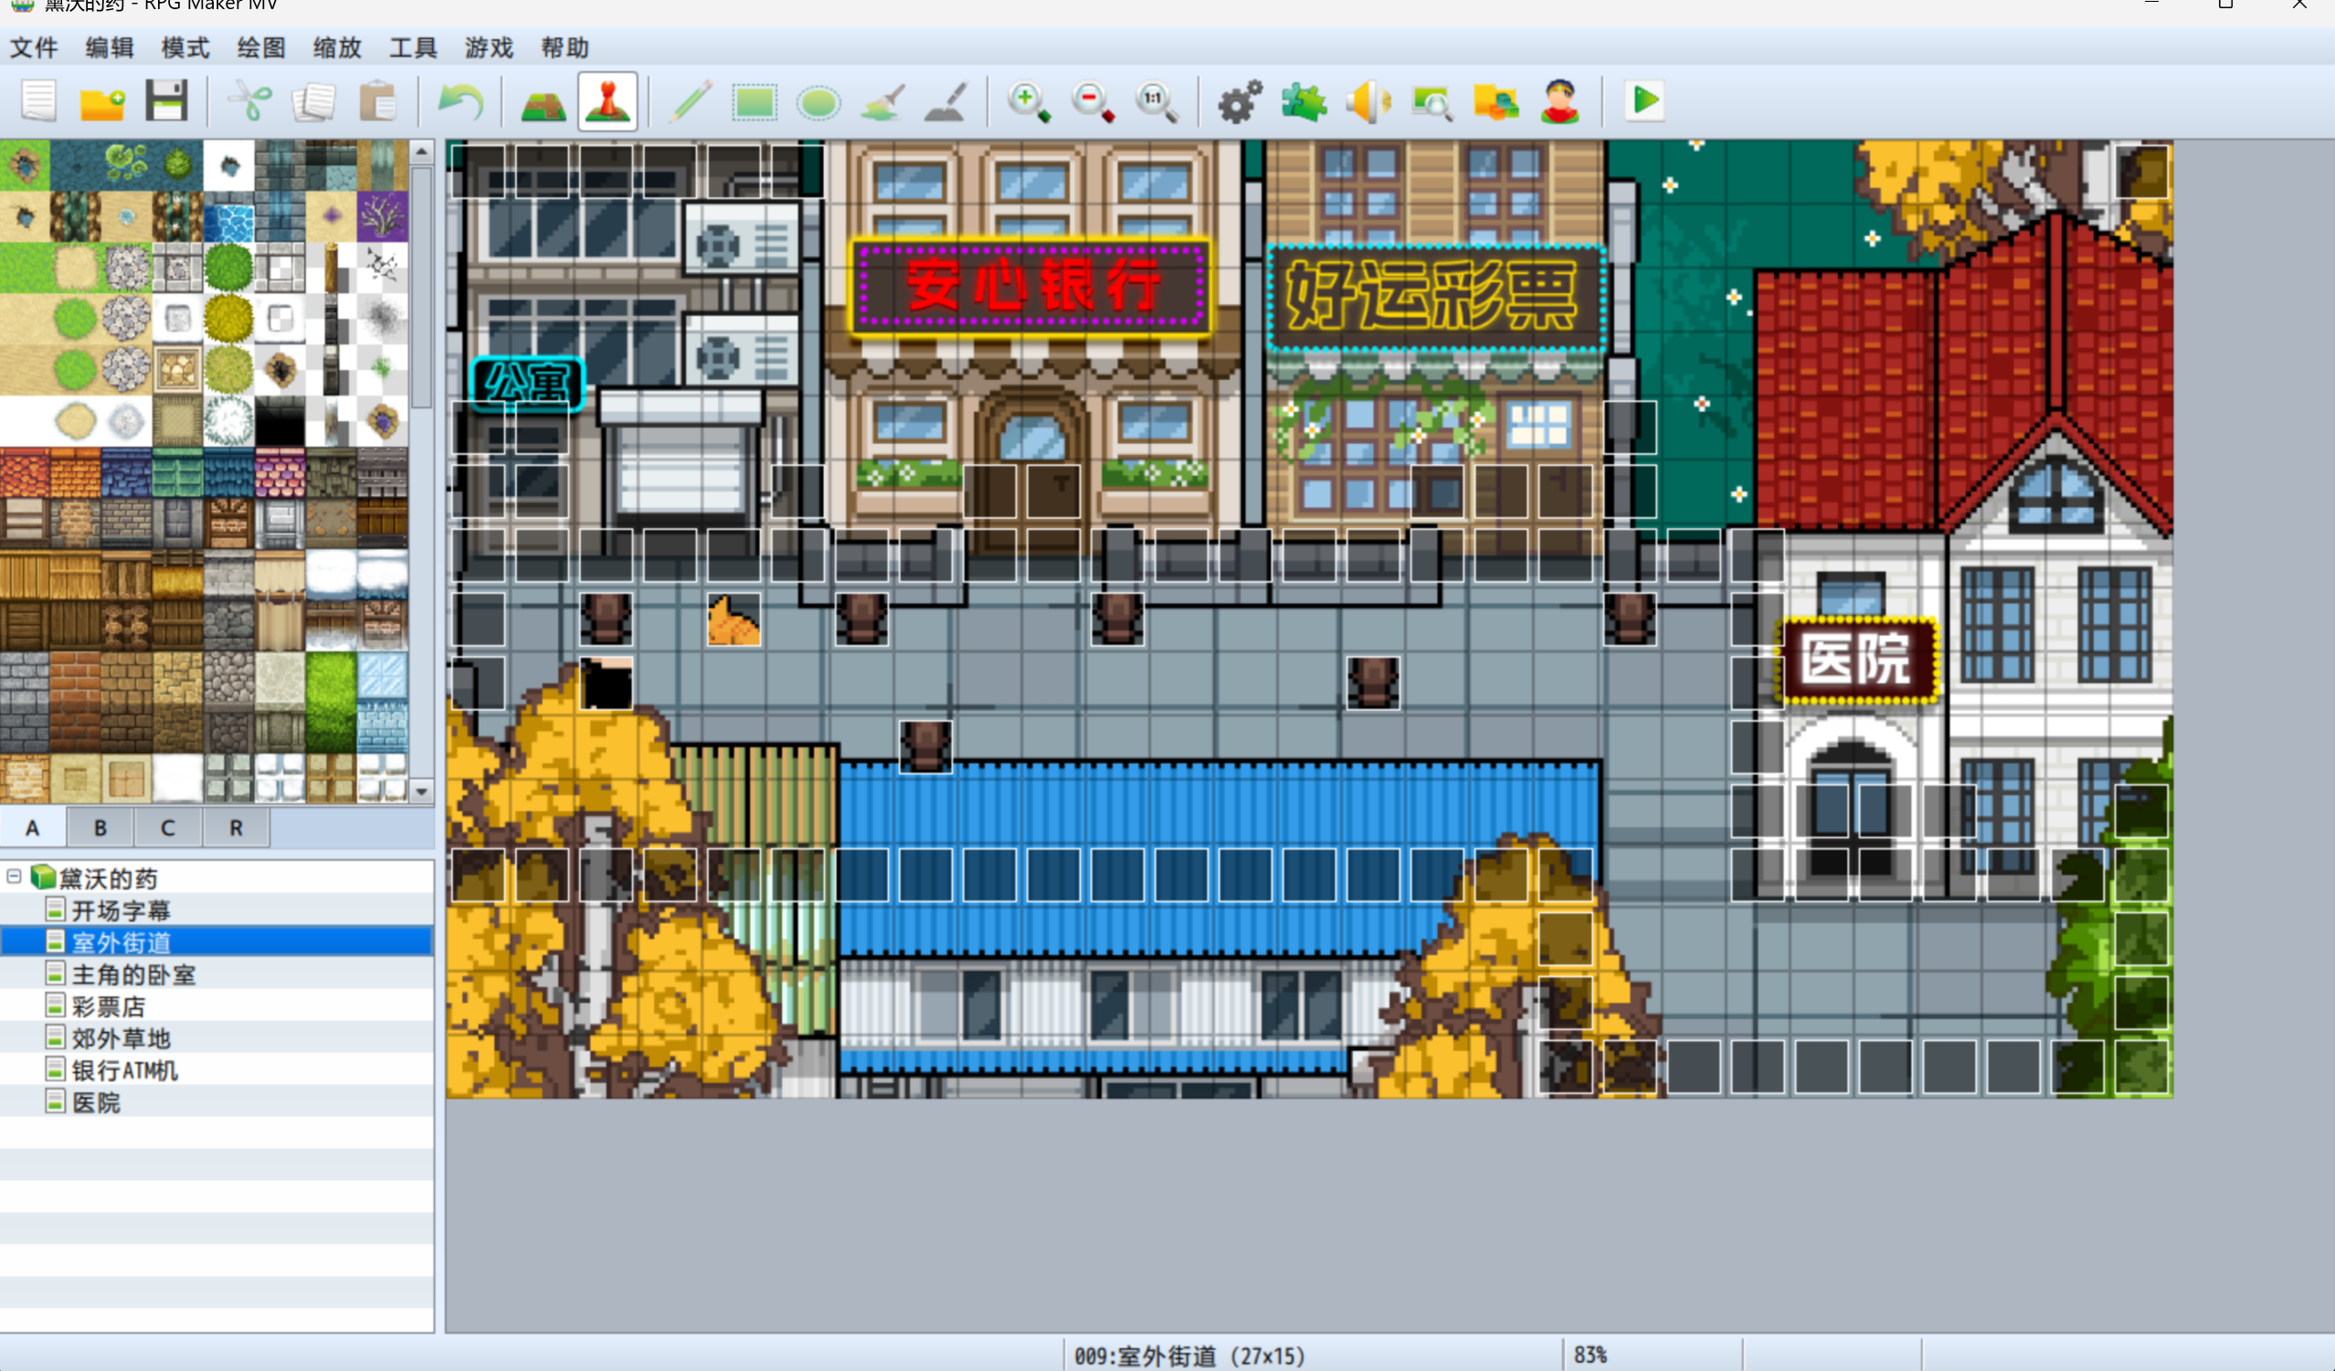This screenshot has width=2335, height=1371.
Task: Open the Database gear icon
Action: 1240,101
